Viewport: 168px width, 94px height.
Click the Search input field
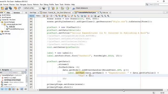pos(158,4)
